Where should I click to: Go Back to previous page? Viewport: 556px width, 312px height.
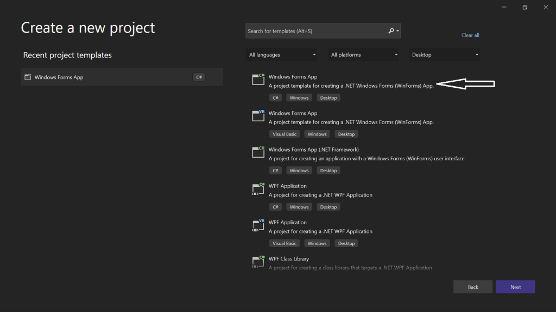pyautogui.click(x=473, y=287)
